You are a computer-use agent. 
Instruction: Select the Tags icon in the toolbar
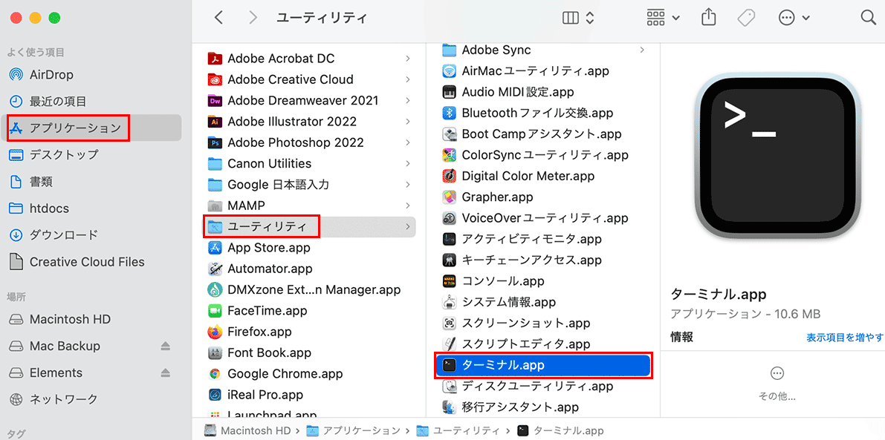click(745, 16)
